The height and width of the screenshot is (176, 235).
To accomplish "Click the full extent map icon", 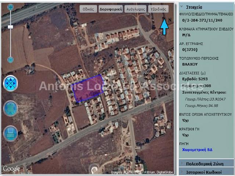I will [x=11, y=109].
